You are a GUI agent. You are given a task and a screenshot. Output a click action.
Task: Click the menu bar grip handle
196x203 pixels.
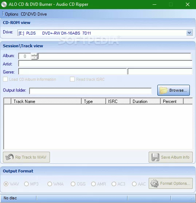coord(3,14)
